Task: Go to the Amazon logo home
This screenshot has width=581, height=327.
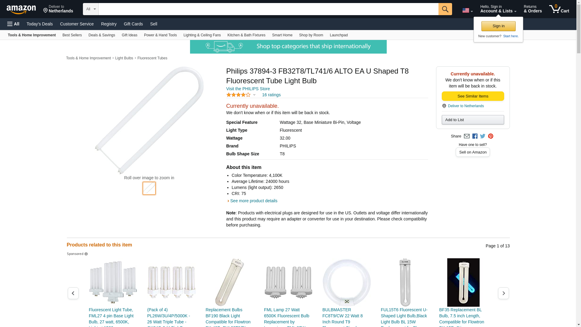Action: (x=21, y=9)
